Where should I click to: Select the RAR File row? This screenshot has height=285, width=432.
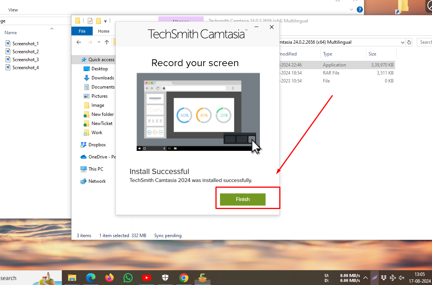coord(337,73)
